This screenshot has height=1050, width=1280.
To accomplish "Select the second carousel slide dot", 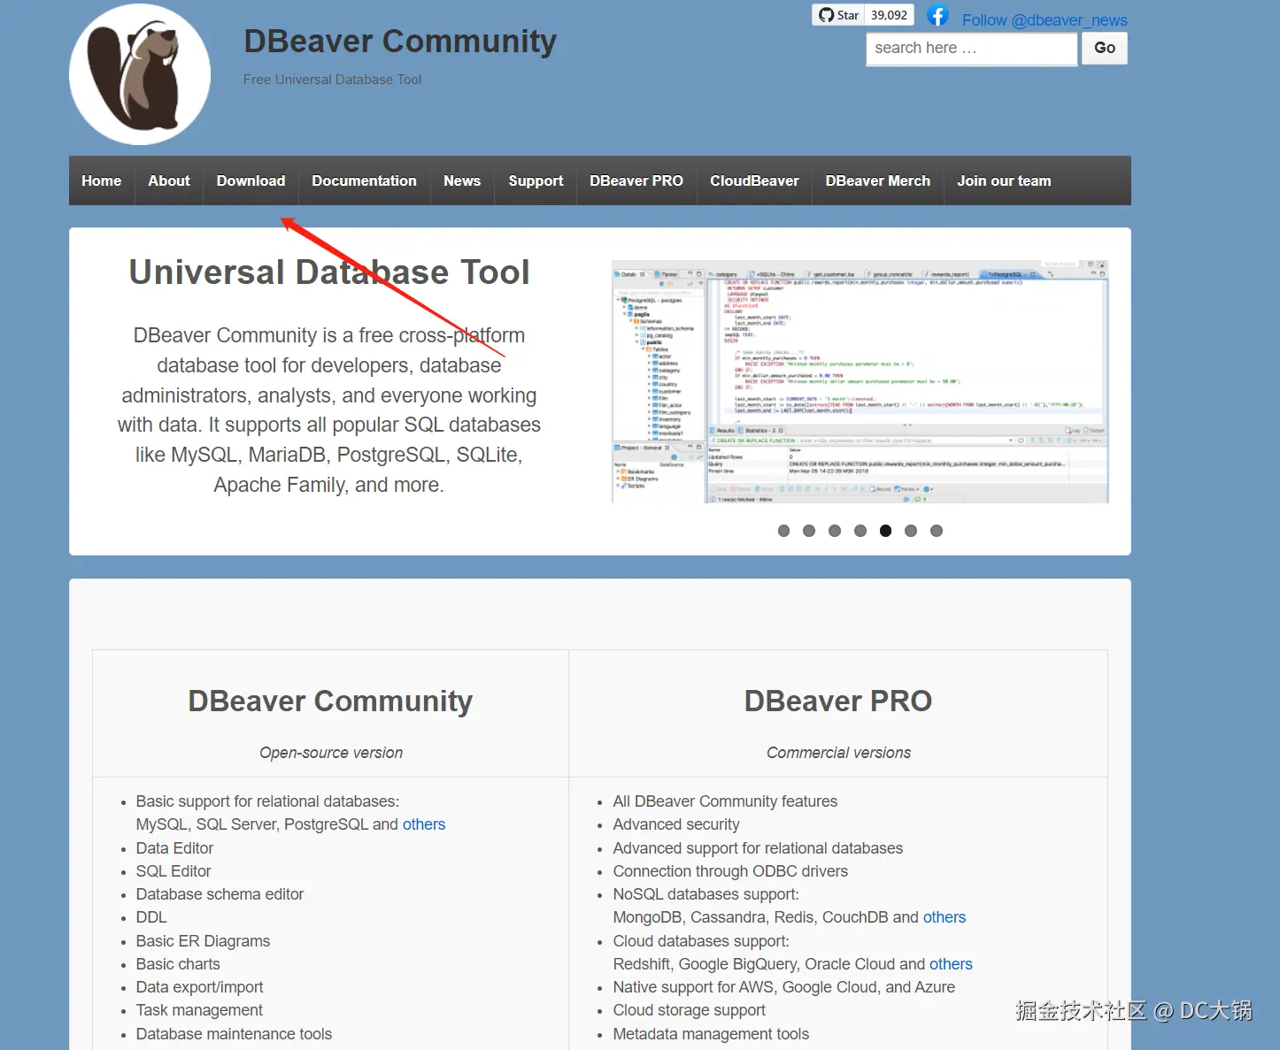I will [809, 531].
